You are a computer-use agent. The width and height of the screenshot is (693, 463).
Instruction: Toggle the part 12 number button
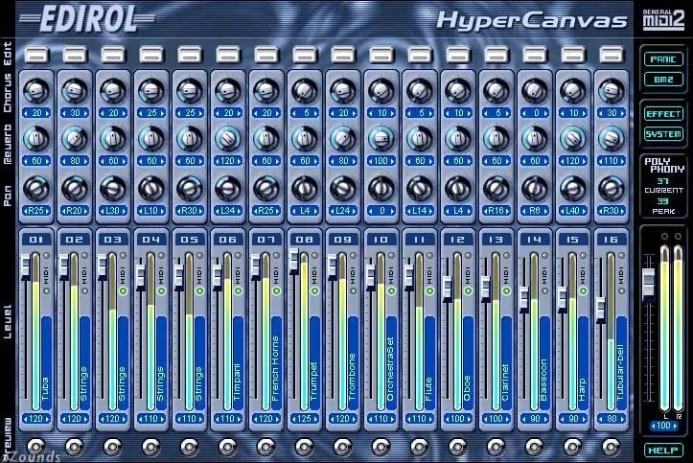[x=458, y=240]
